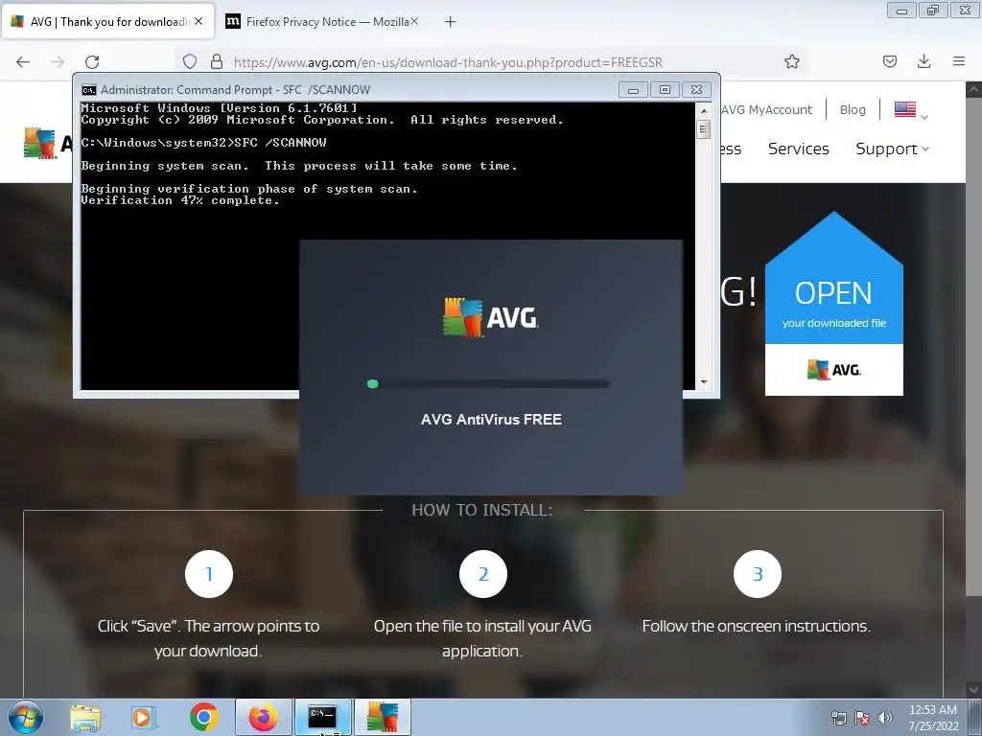Bookmark this page with the star icon
Image resolution: width=982 pixels, height=736 pixels.
(791, 61)
